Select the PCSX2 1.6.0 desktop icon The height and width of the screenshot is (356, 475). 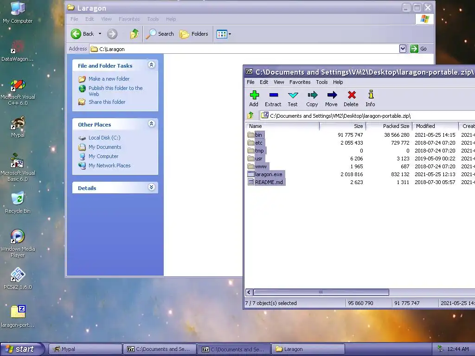[x=18, y=279]
